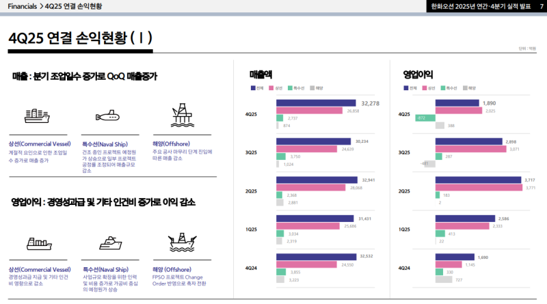Toggle 해양 gray legend in 영업이익 chart
Image resolution: width=547 pixels, height=304 pixels.
click(x=466, y=88)
